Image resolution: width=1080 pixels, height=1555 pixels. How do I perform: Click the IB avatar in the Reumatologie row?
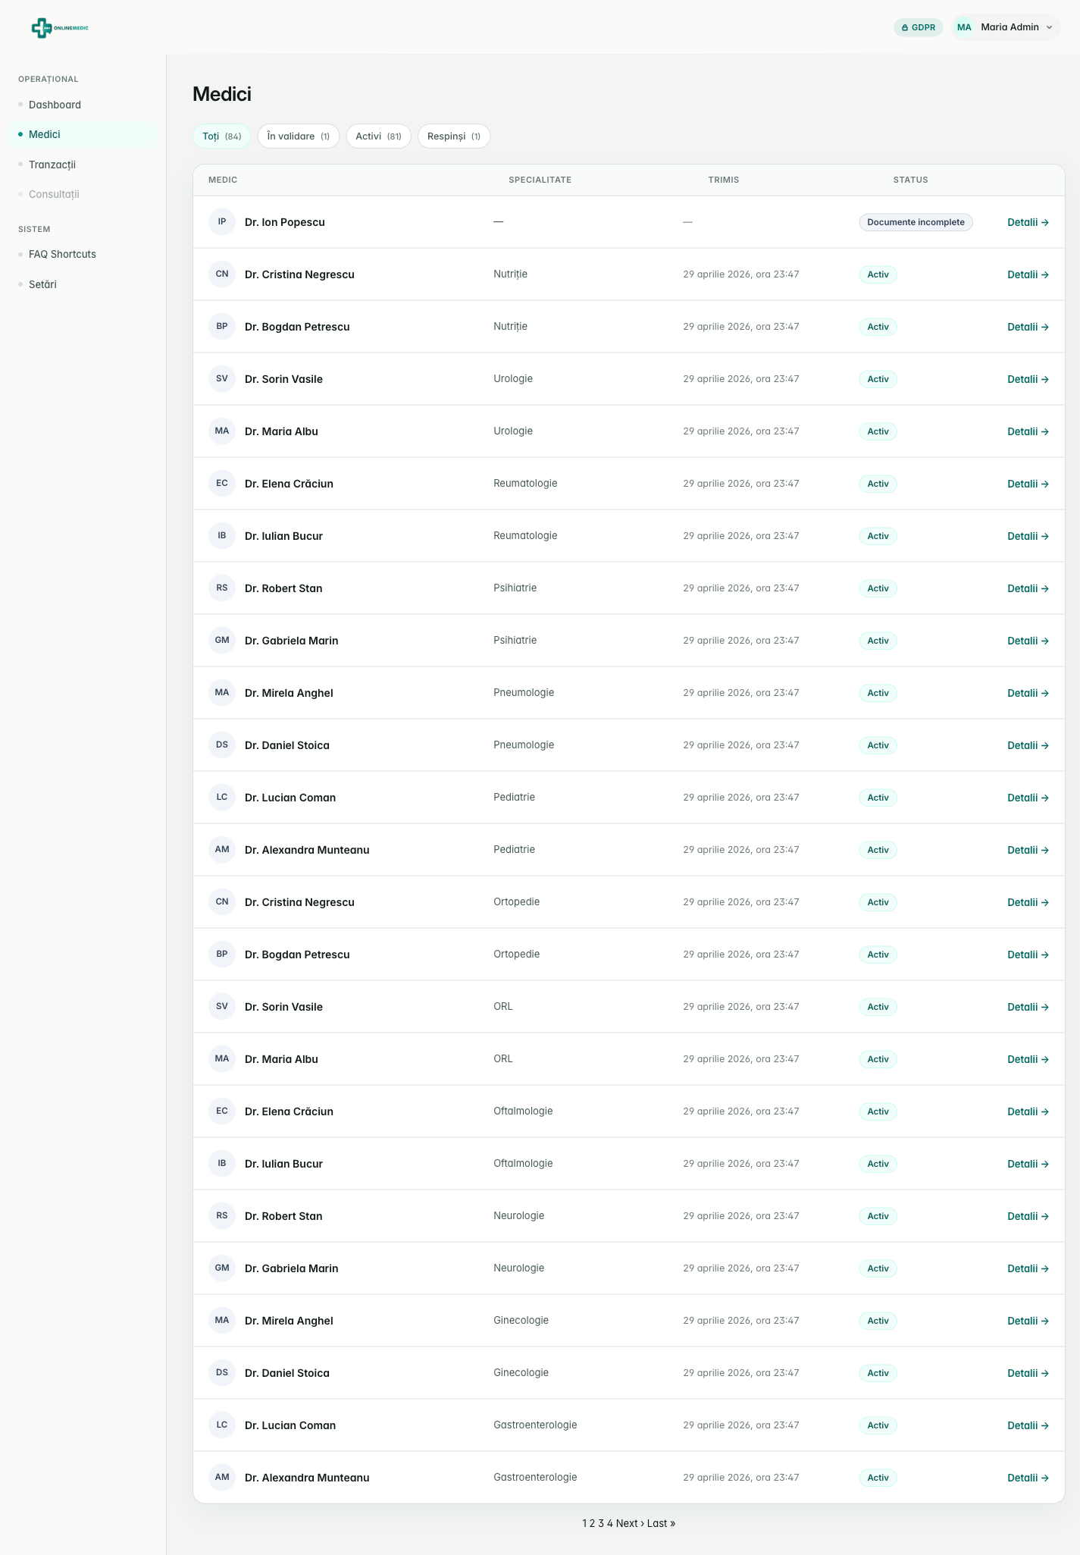[x=222, y=536]
